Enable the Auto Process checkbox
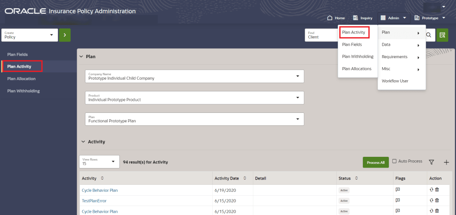The image size is (456, 215). point(394,161)
